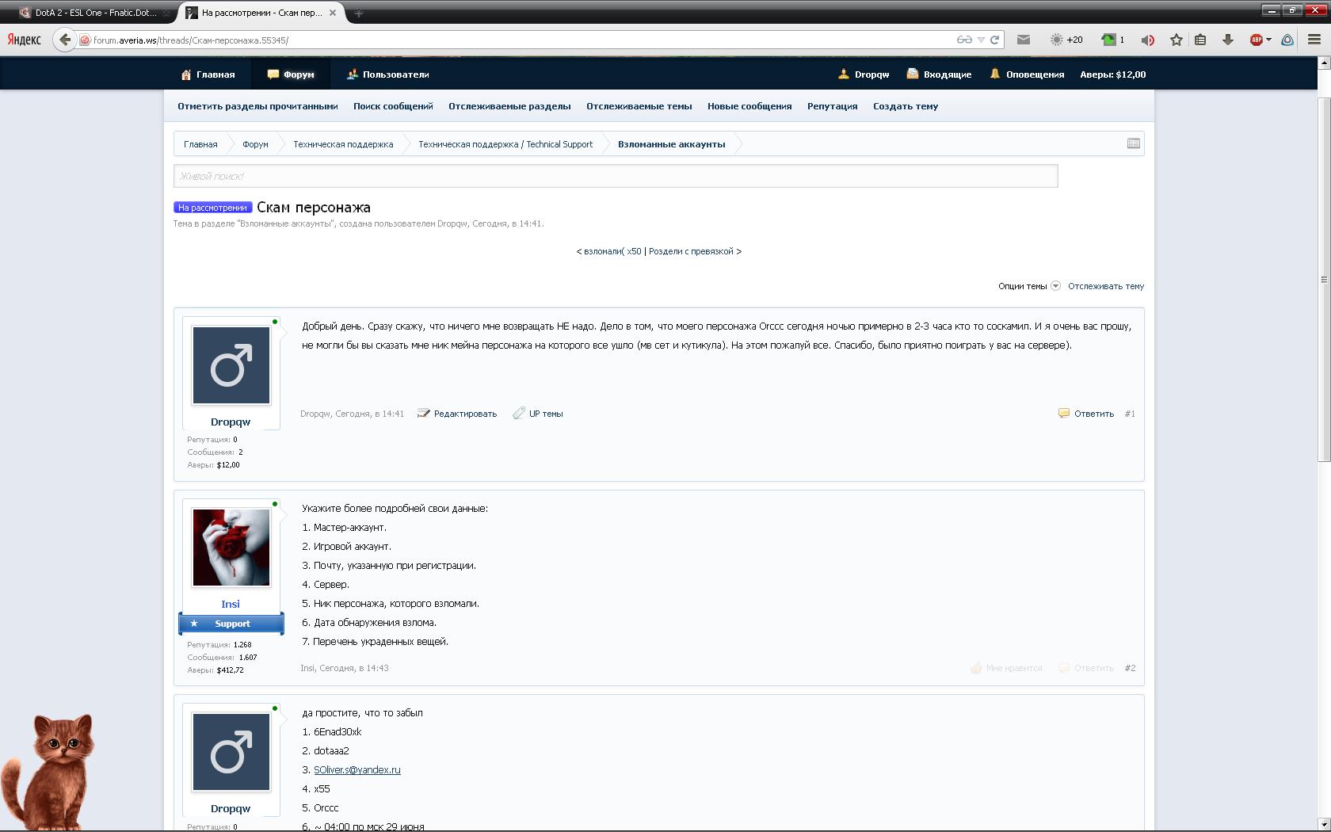Click Отслеживать тему
Viewport: 1331px width, 832px height.
click(x=1106, y=286)
